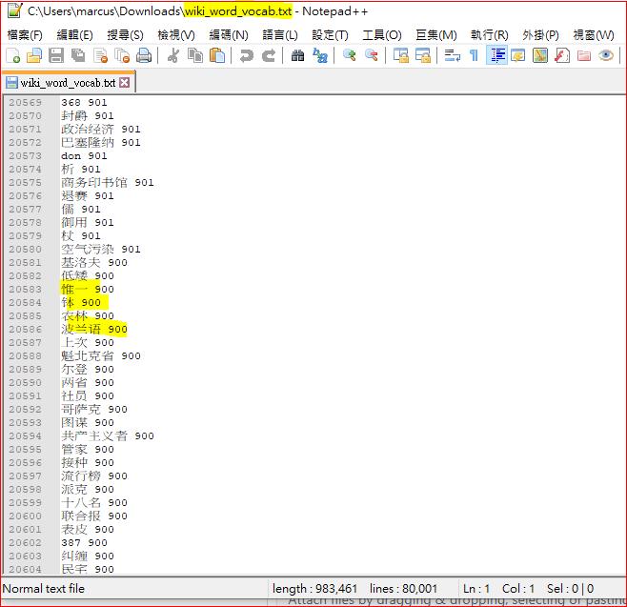Screen dimensions: 627x607
Task: Click the highlighted line '钵 900'
Action: tap(81, 303)
